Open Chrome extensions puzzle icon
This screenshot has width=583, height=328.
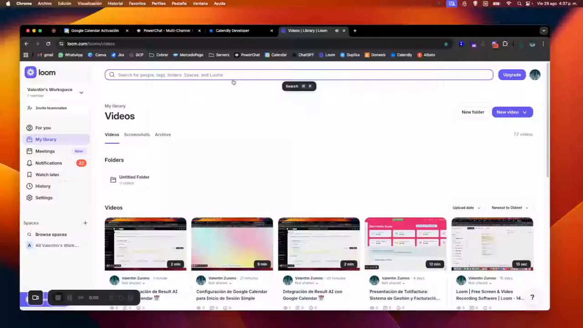(505, 44)
